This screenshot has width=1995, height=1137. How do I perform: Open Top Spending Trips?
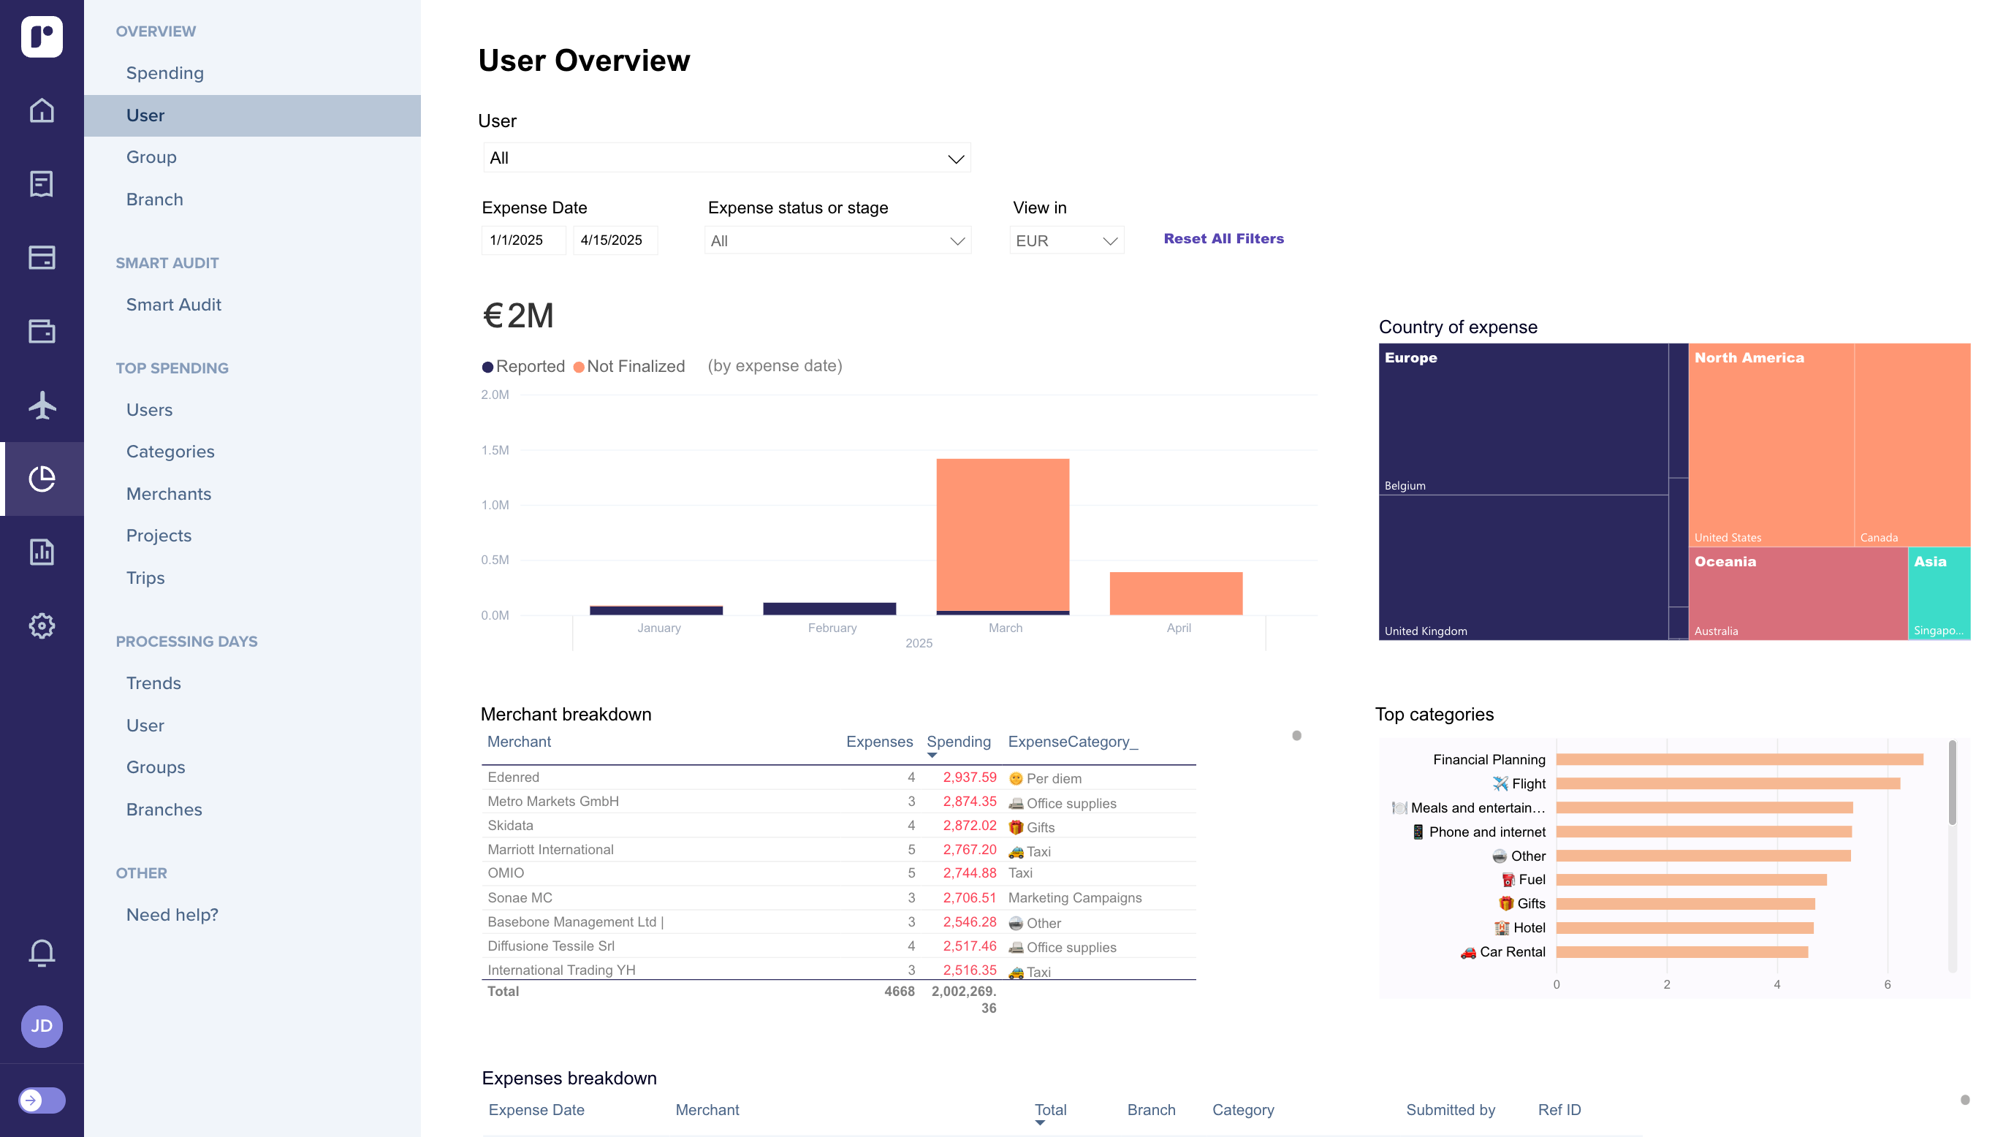[x=145, y=578]
